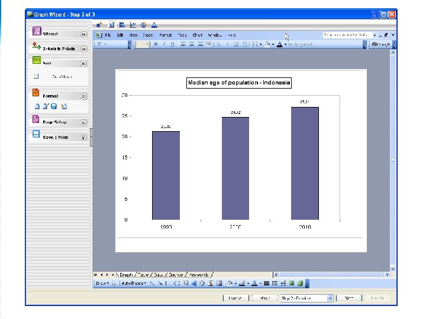Expand the Page Setup panel chevron
426x319 pixels.
(83, 123)
